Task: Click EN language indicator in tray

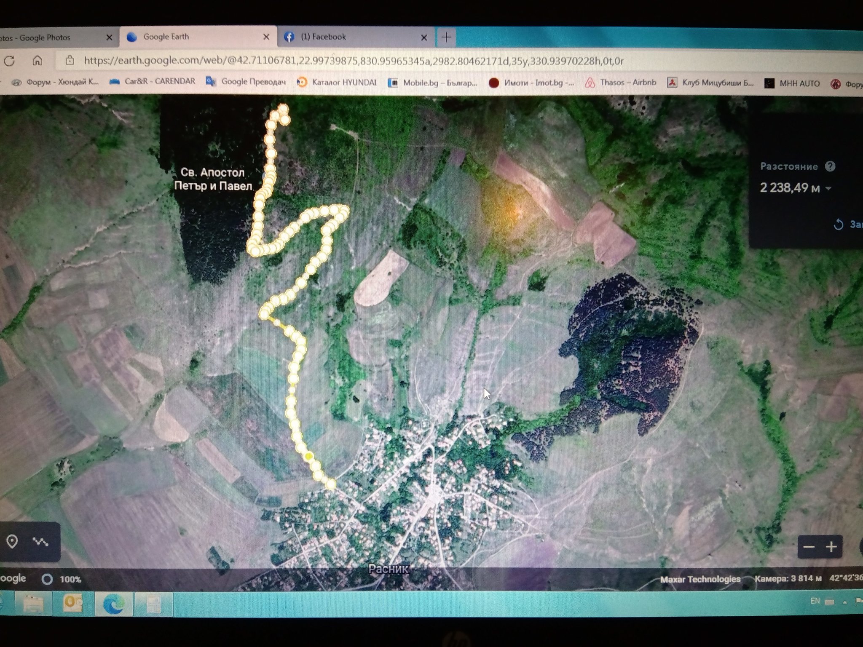Action: click(815, 601)
